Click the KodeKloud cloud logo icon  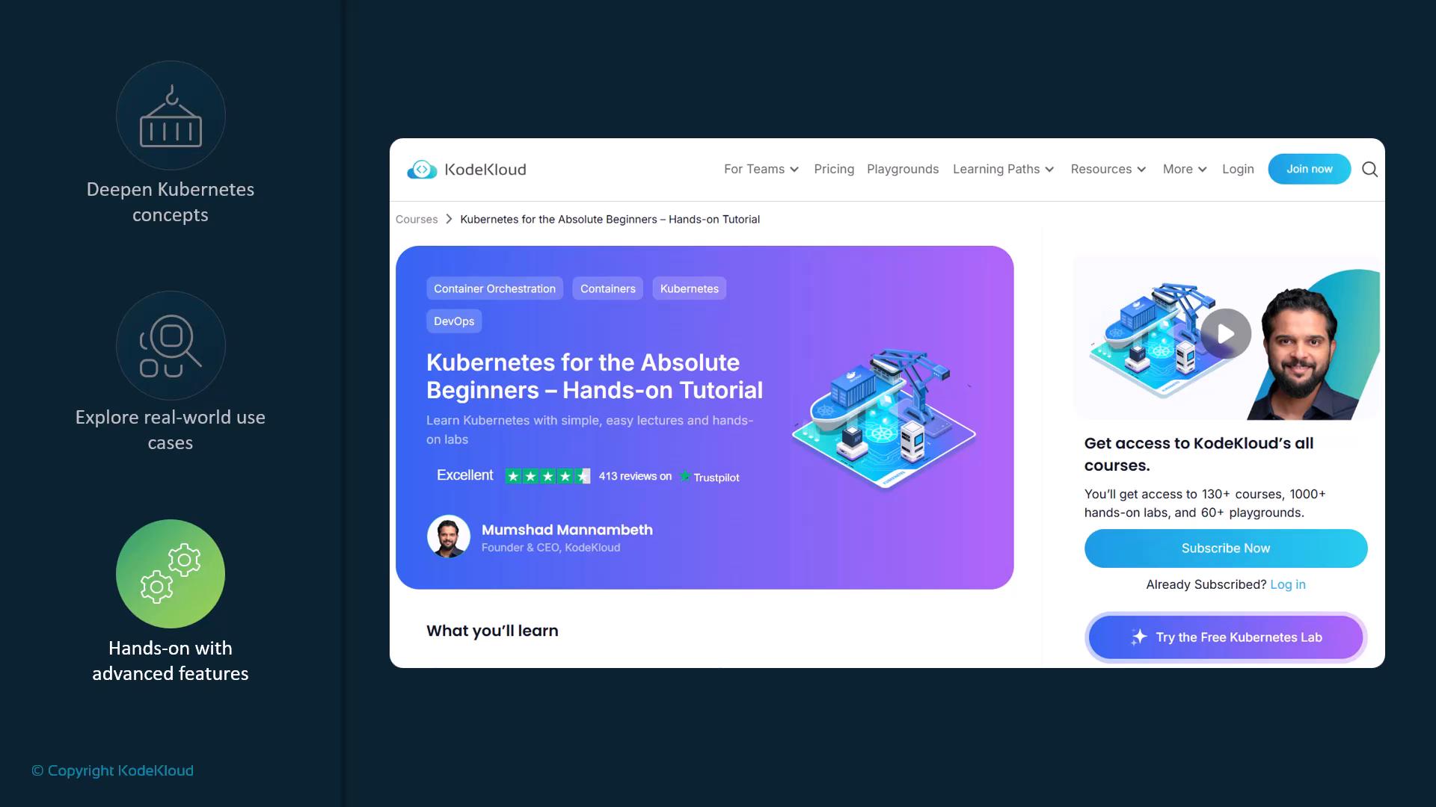pyautogui.click(x=422, y=170)
